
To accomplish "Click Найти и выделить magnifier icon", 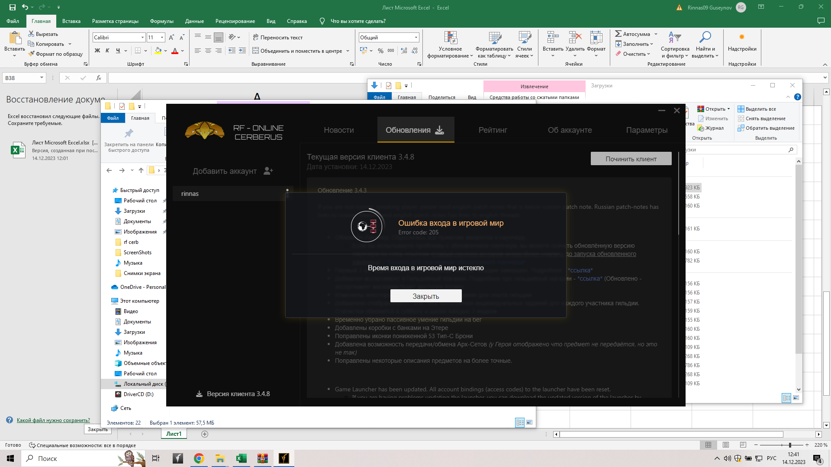I will 705,38.
